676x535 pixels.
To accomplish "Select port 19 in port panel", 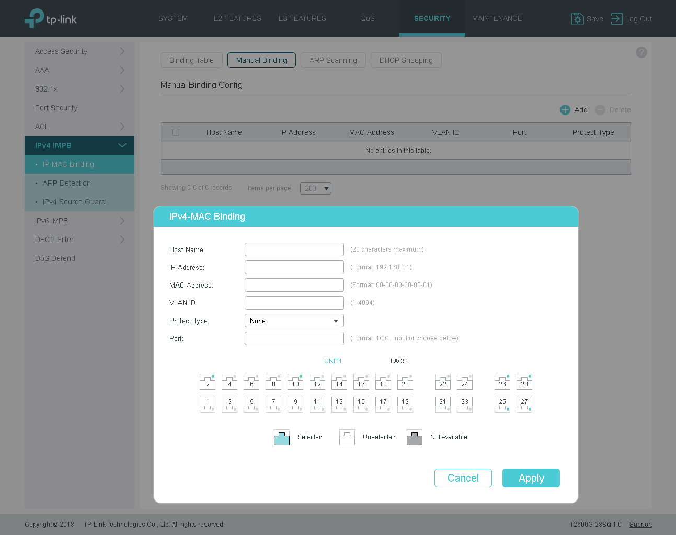I will [x=405, y=404].
